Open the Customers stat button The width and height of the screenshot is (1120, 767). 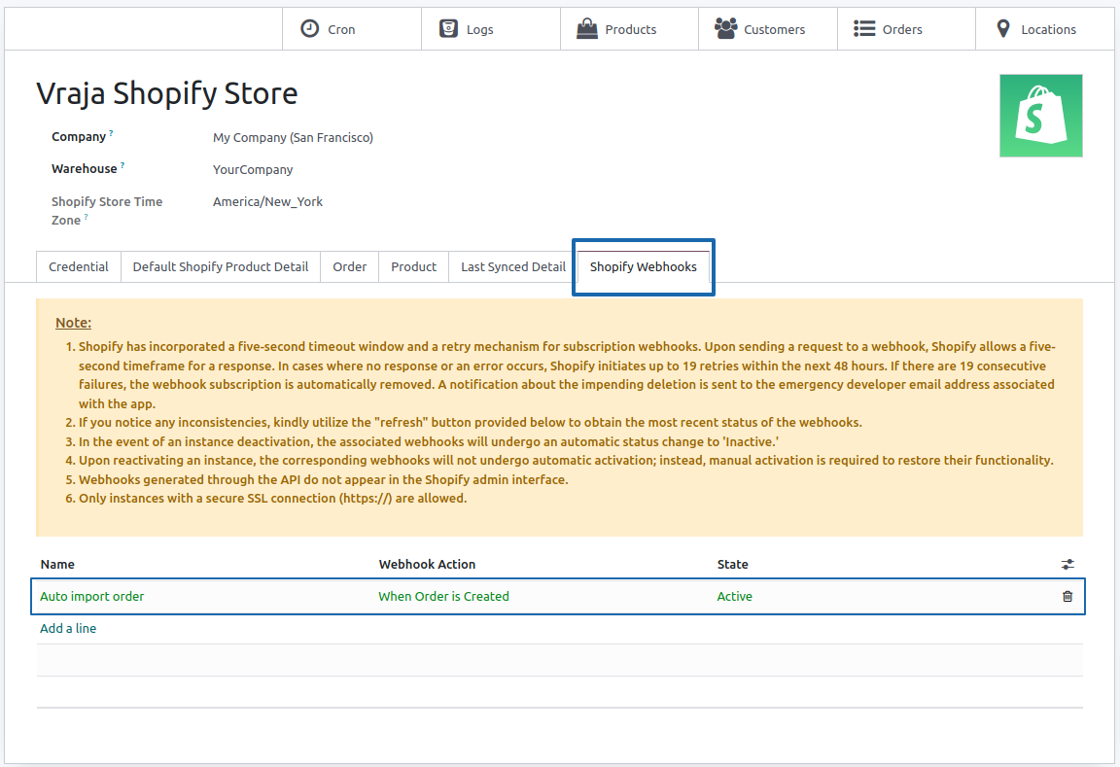coord(768,29)
